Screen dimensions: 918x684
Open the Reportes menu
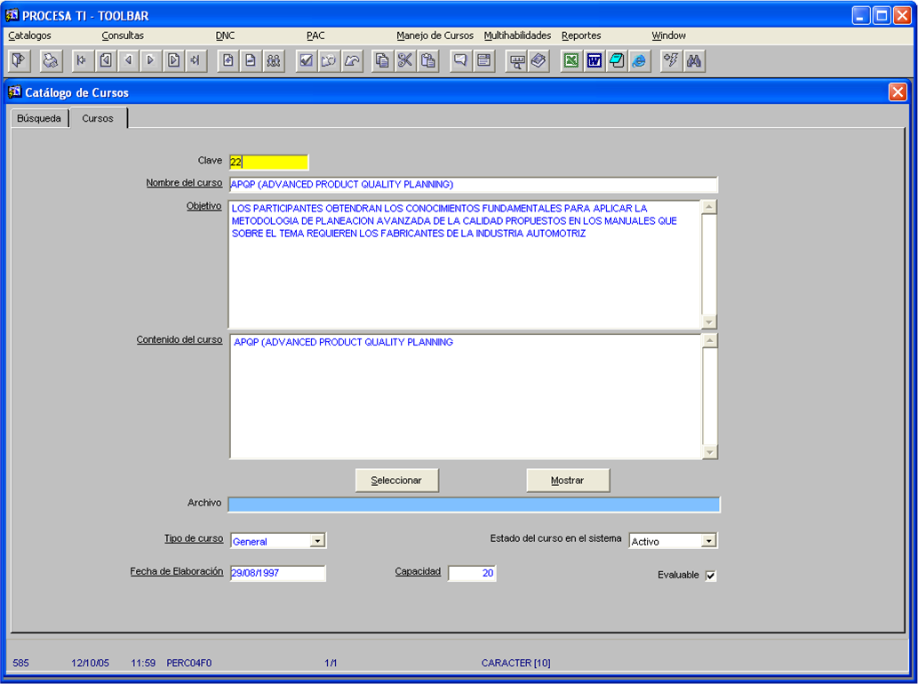coord(581,36)
